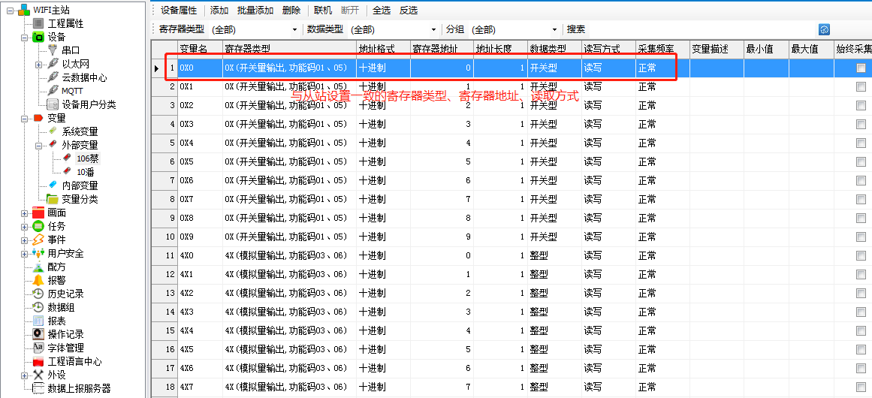872x398 pixels.
Task: Tick 始终采集 checkbox for row 0X1
Action: pyautogui.click(x=861, y=86)
